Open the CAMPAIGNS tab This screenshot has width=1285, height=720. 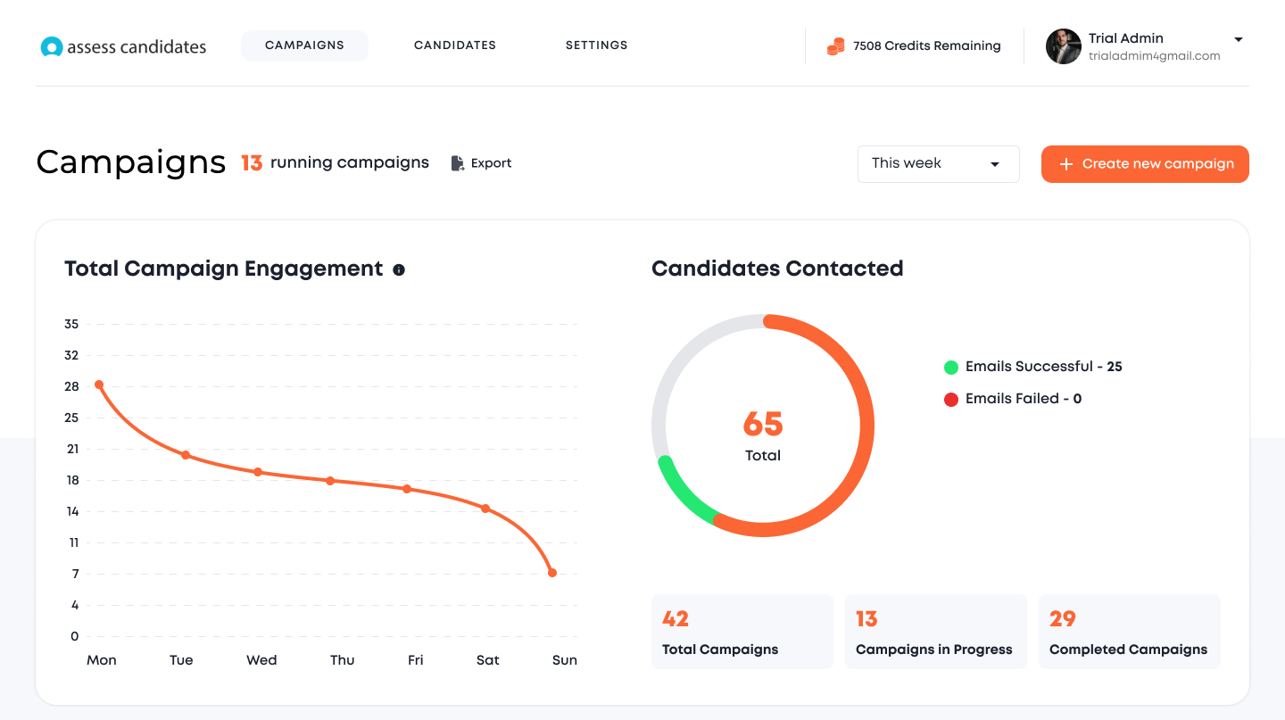point(304,46)
